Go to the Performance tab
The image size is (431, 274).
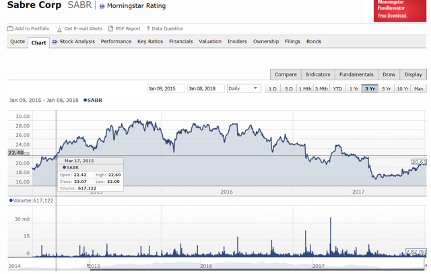pyautogui.click(x=116, y=41)
